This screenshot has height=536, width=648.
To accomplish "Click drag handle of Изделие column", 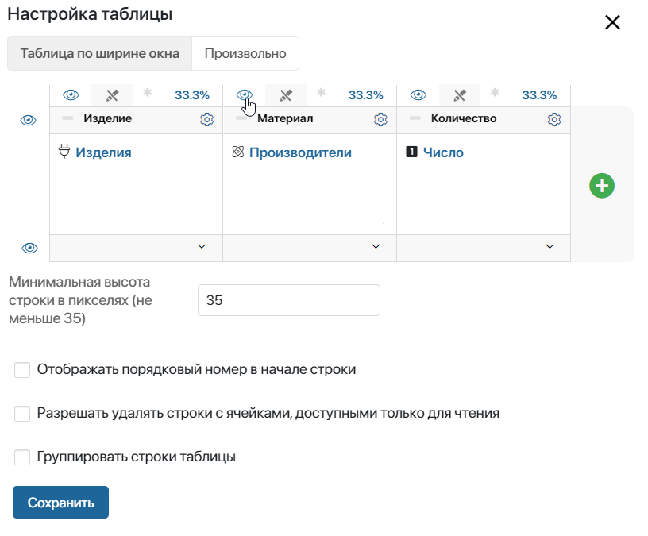I will point(67,118).
